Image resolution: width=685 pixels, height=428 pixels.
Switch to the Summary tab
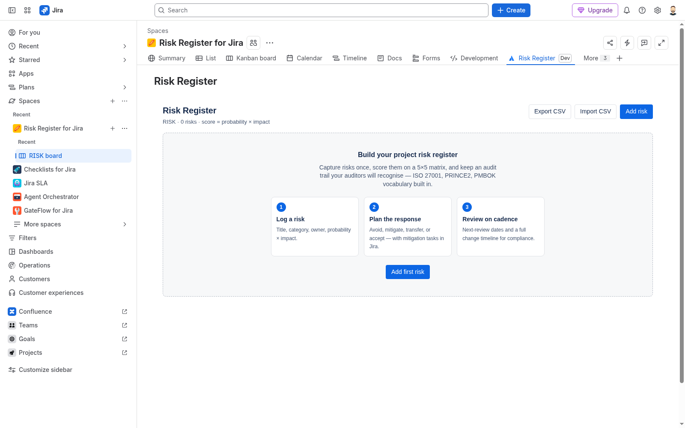click(167, 58)
